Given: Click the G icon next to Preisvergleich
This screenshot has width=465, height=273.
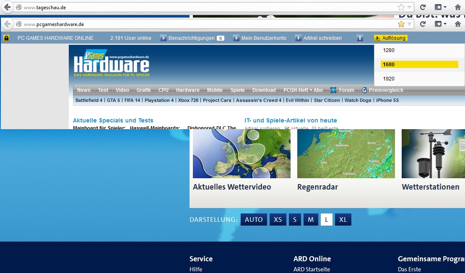Looking at the screenshot, I should pos(364,90).
